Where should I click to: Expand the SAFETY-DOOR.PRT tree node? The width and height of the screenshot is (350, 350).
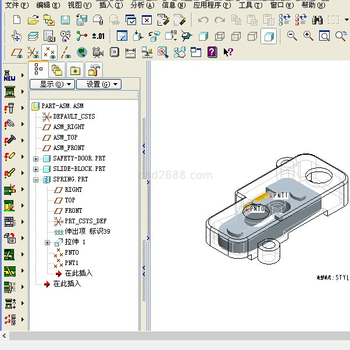click(x=36, y=159)
